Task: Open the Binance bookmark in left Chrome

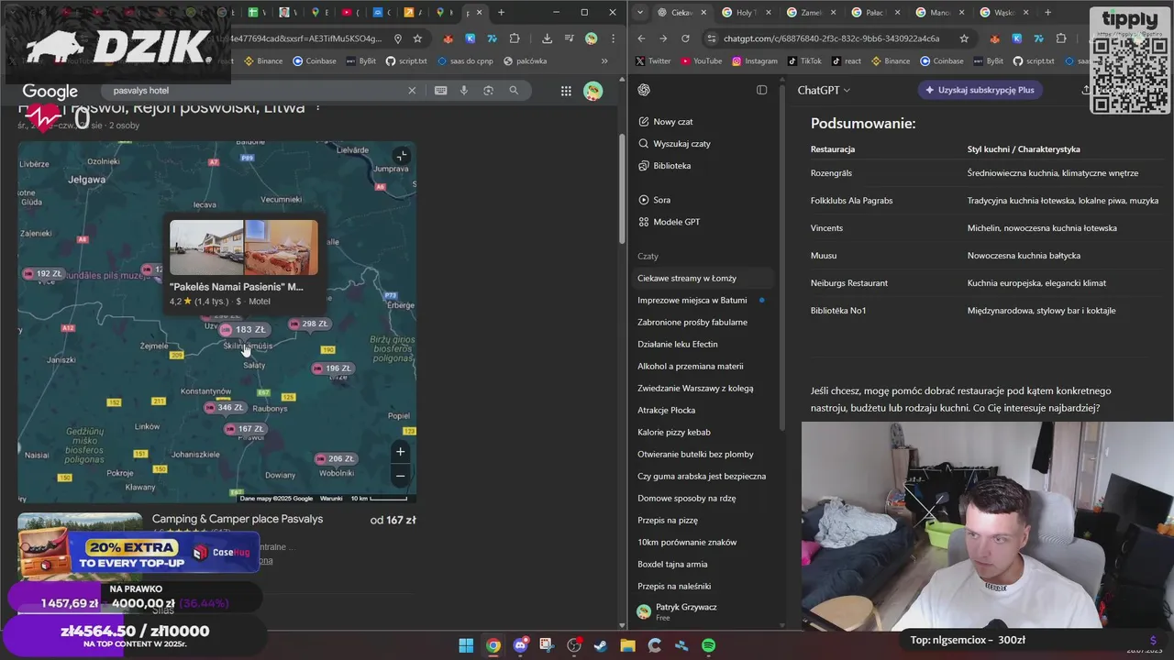Action: 262,61
